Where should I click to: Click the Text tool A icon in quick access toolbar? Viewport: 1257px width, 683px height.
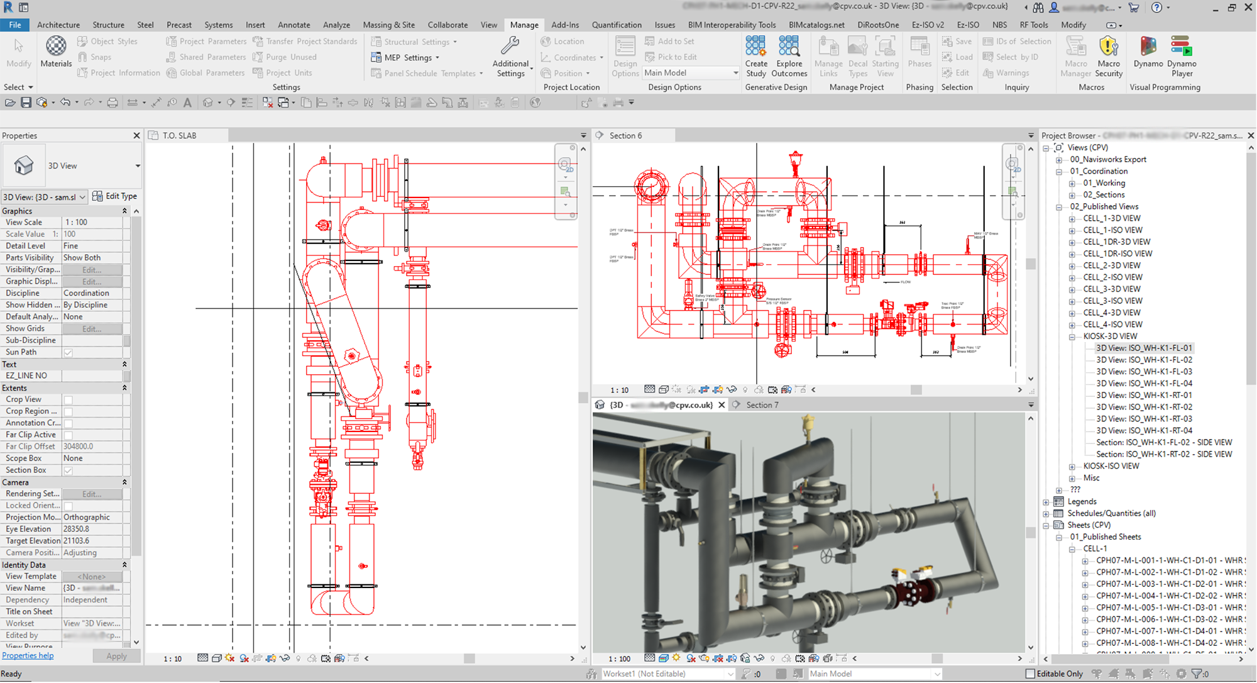pyautogui.click(x=187, y=103)
